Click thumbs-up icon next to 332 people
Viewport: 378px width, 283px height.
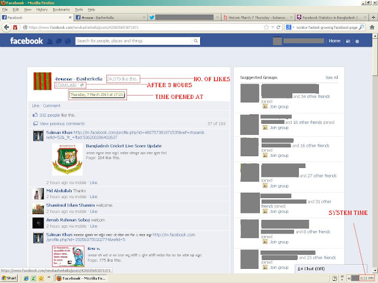coord(35,115)
